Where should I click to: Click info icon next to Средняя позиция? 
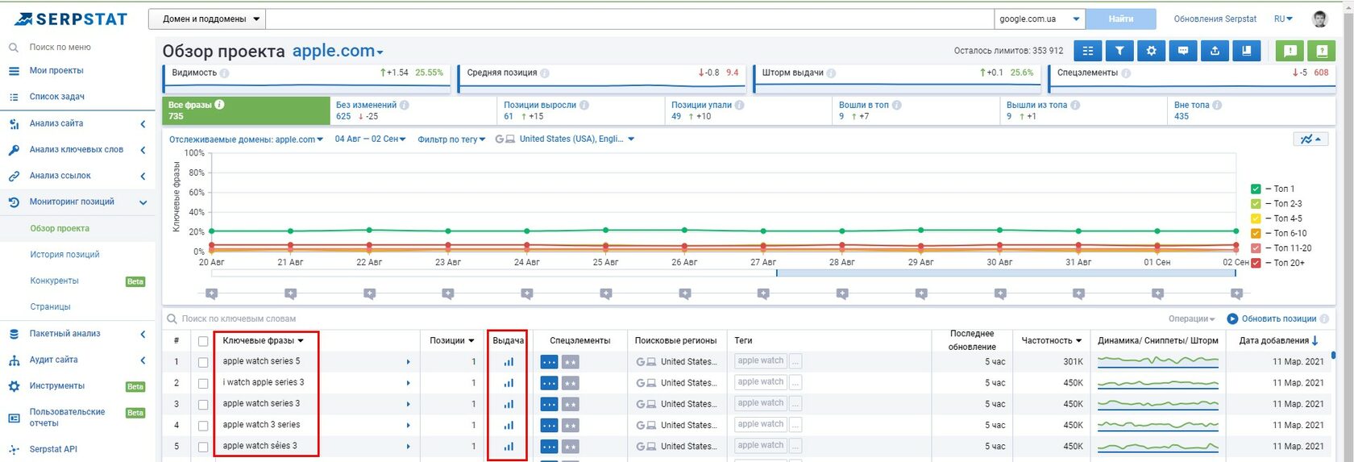(545, 73)
